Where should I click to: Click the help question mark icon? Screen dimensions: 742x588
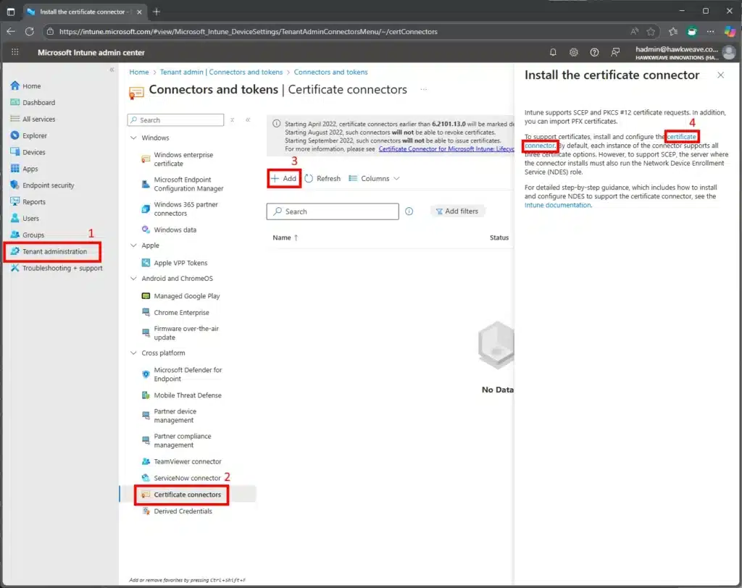tap(594, 52)
